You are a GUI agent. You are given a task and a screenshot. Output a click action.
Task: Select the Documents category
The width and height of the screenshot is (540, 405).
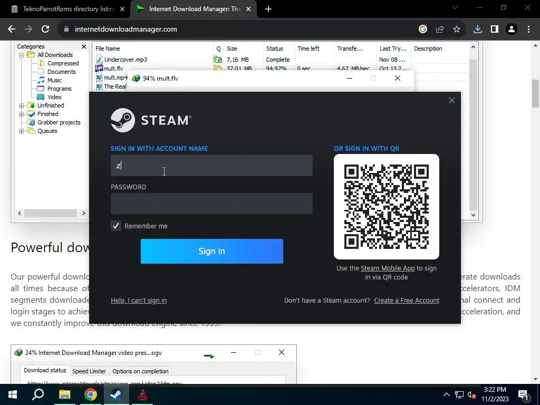click(x=61, y=72)
